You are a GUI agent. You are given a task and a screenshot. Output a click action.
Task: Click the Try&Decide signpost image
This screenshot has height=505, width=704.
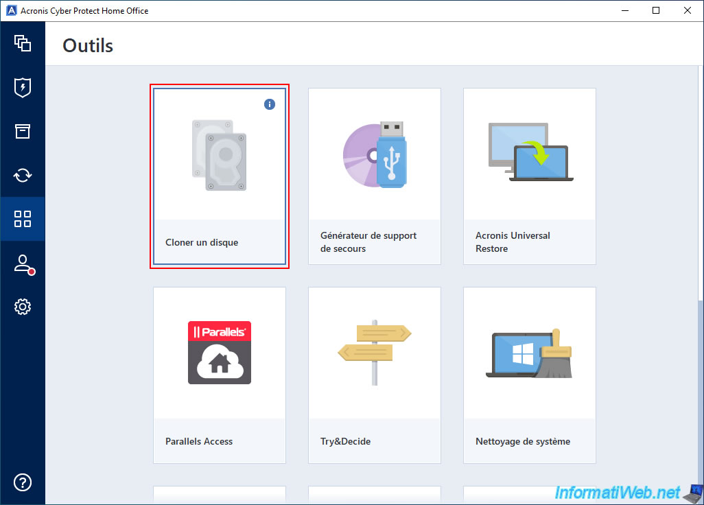click(375, 352)
